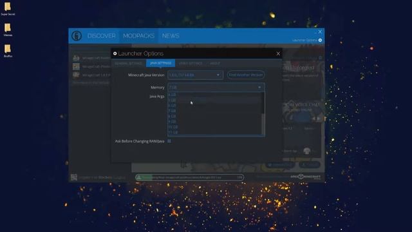
Task: Choose 10 GB in the memory list
Action: click(214, 127)
